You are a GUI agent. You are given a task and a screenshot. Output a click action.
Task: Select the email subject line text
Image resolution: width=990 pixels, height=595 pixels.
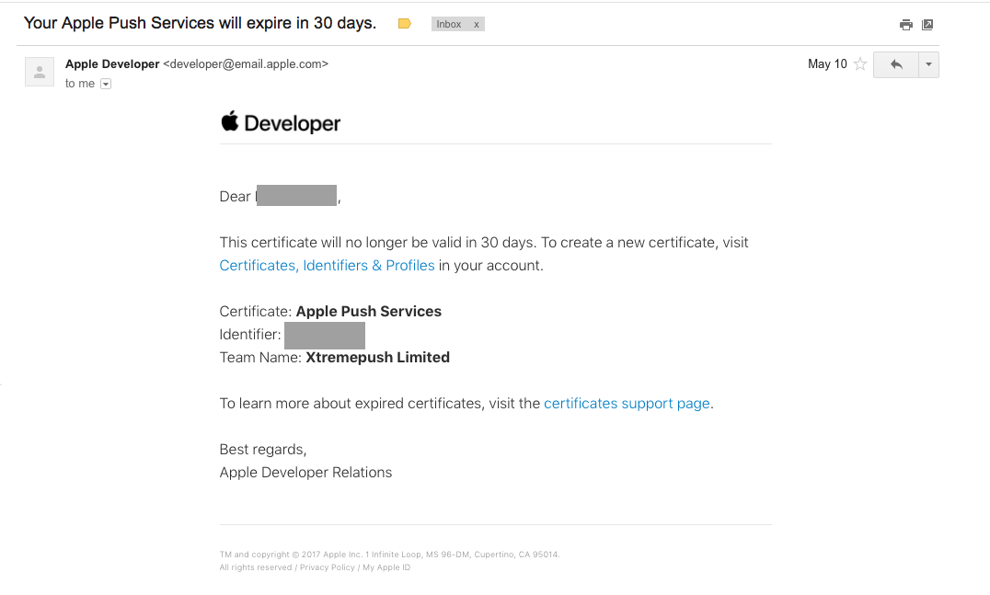coord(201,23)
